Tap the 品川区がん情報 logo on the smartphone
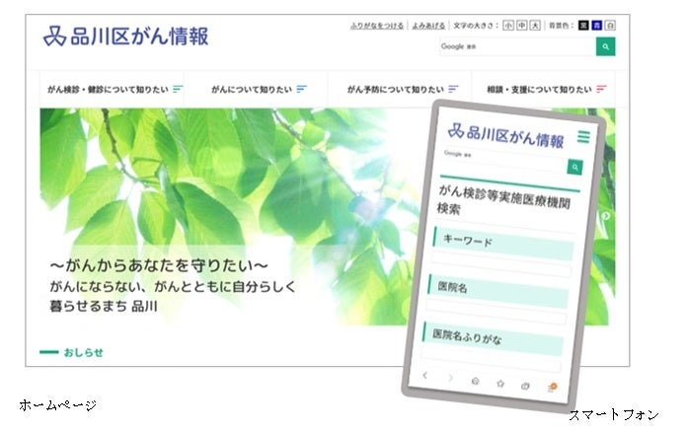The image size is (688, 433). coord(505,136)
